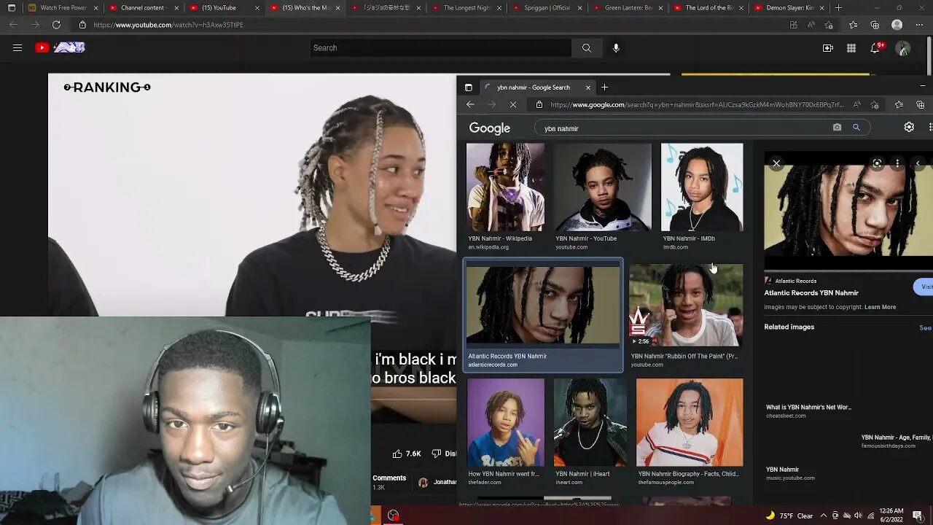Open new tab in inner Google window
This screenshot has width=933, height=525.
(604, 87)
